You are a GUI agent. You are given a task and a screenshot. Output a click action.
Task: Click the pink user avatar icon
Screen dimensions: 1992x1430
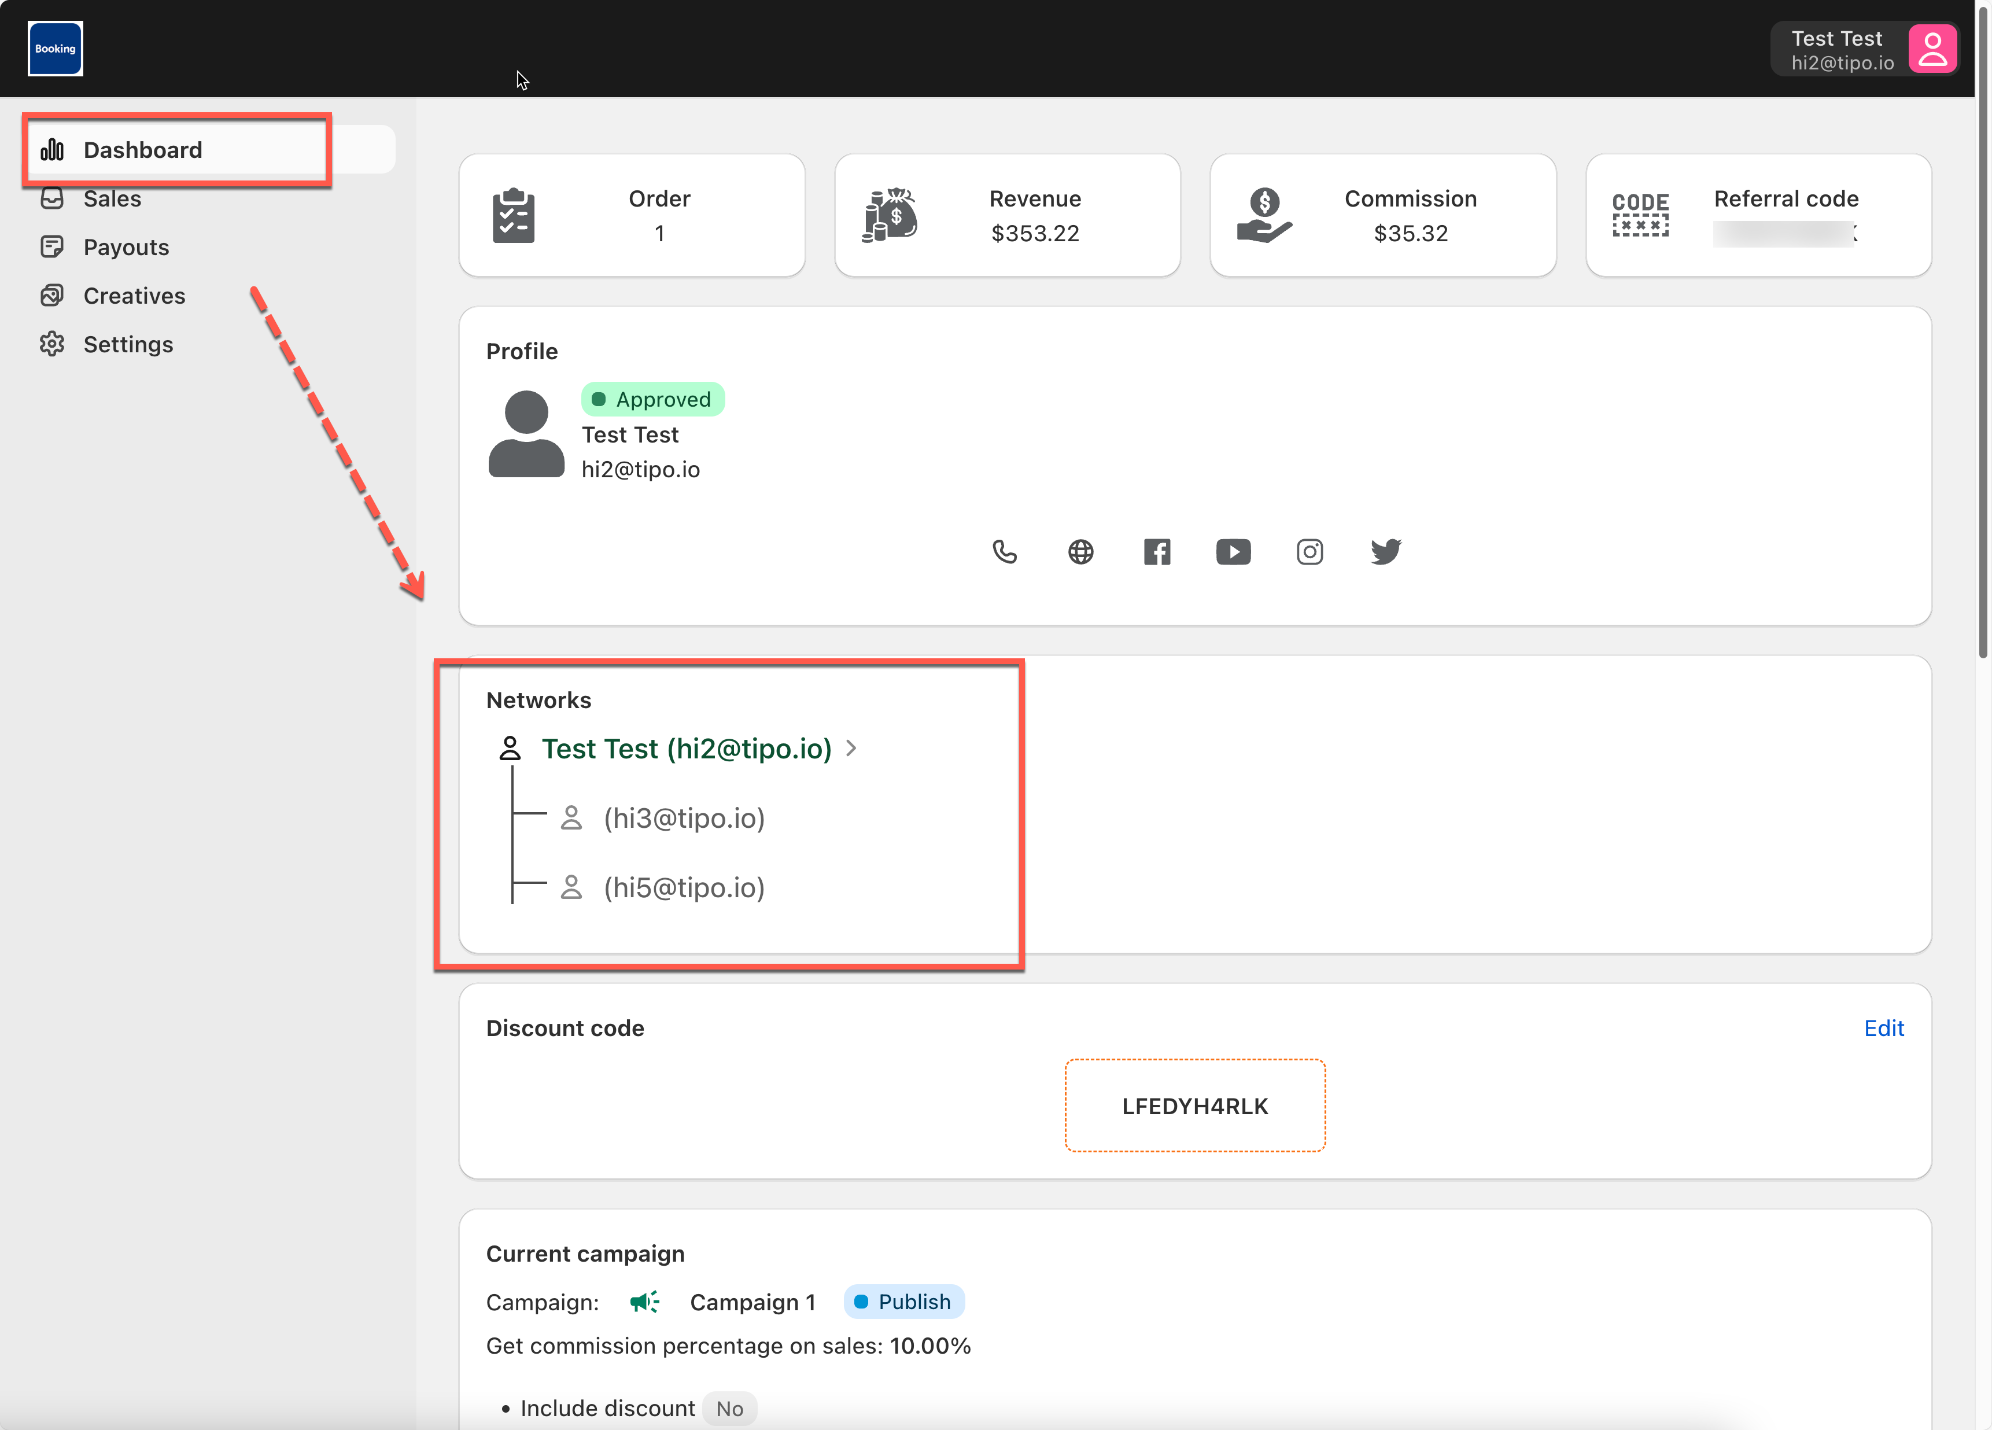pos(1931,49)
